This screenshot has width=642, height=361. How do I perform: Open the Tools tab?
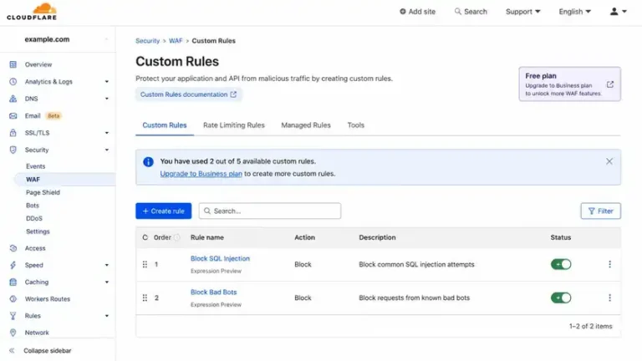tap(356, 125)
